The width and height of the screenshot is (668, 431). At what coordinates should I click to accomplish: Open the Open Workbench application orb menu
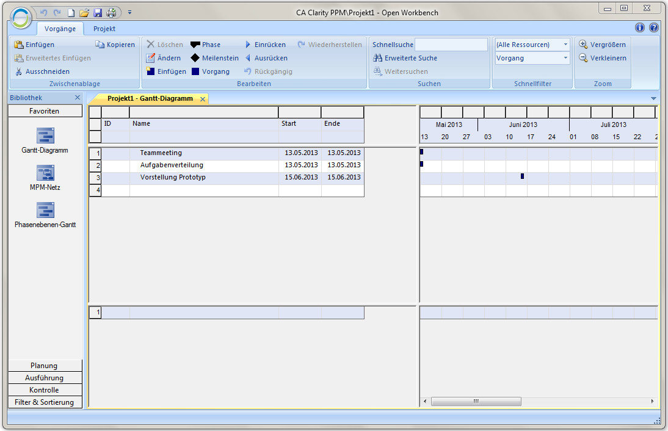point(21,18)
